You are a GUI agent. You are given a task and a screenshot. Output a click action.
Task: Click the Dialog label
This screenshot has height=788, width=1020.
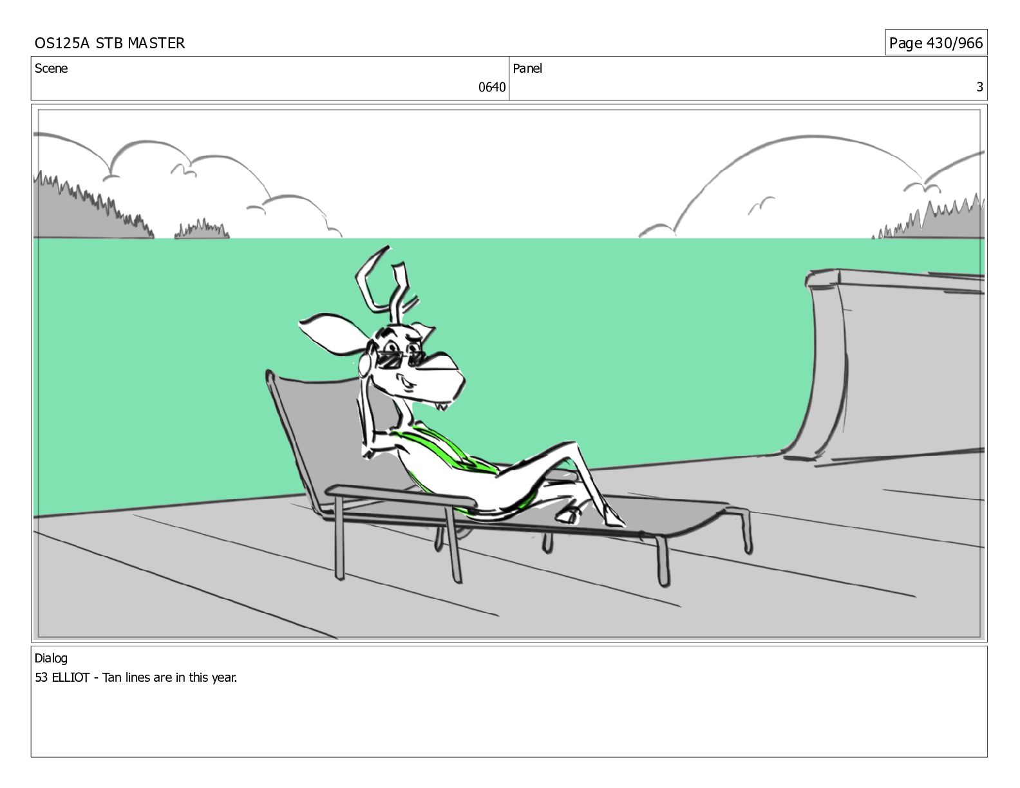[51, 658]
